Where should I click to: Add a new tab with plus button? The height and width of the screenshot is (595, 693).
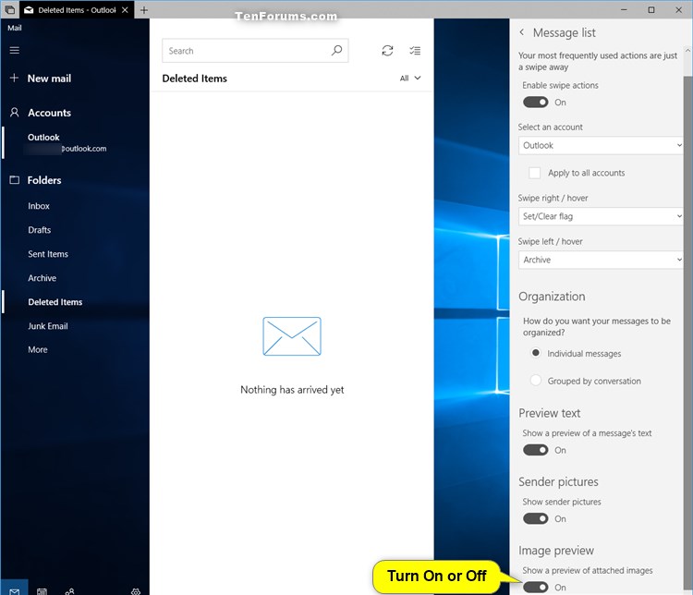[144, 10]
